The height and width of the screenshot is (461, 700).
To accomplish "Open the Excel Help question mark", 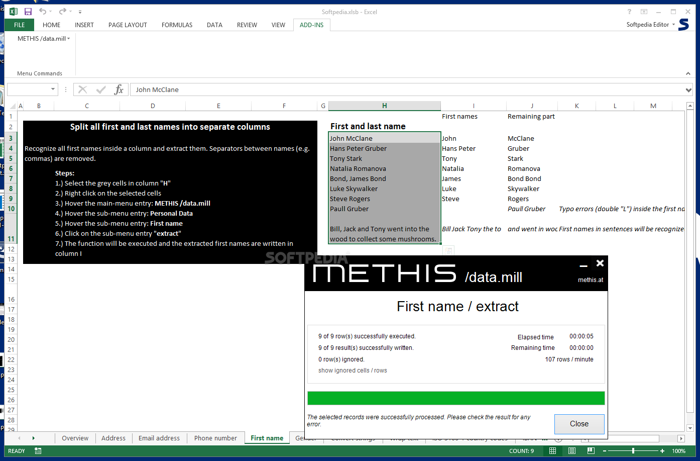I will pos(629,12).
